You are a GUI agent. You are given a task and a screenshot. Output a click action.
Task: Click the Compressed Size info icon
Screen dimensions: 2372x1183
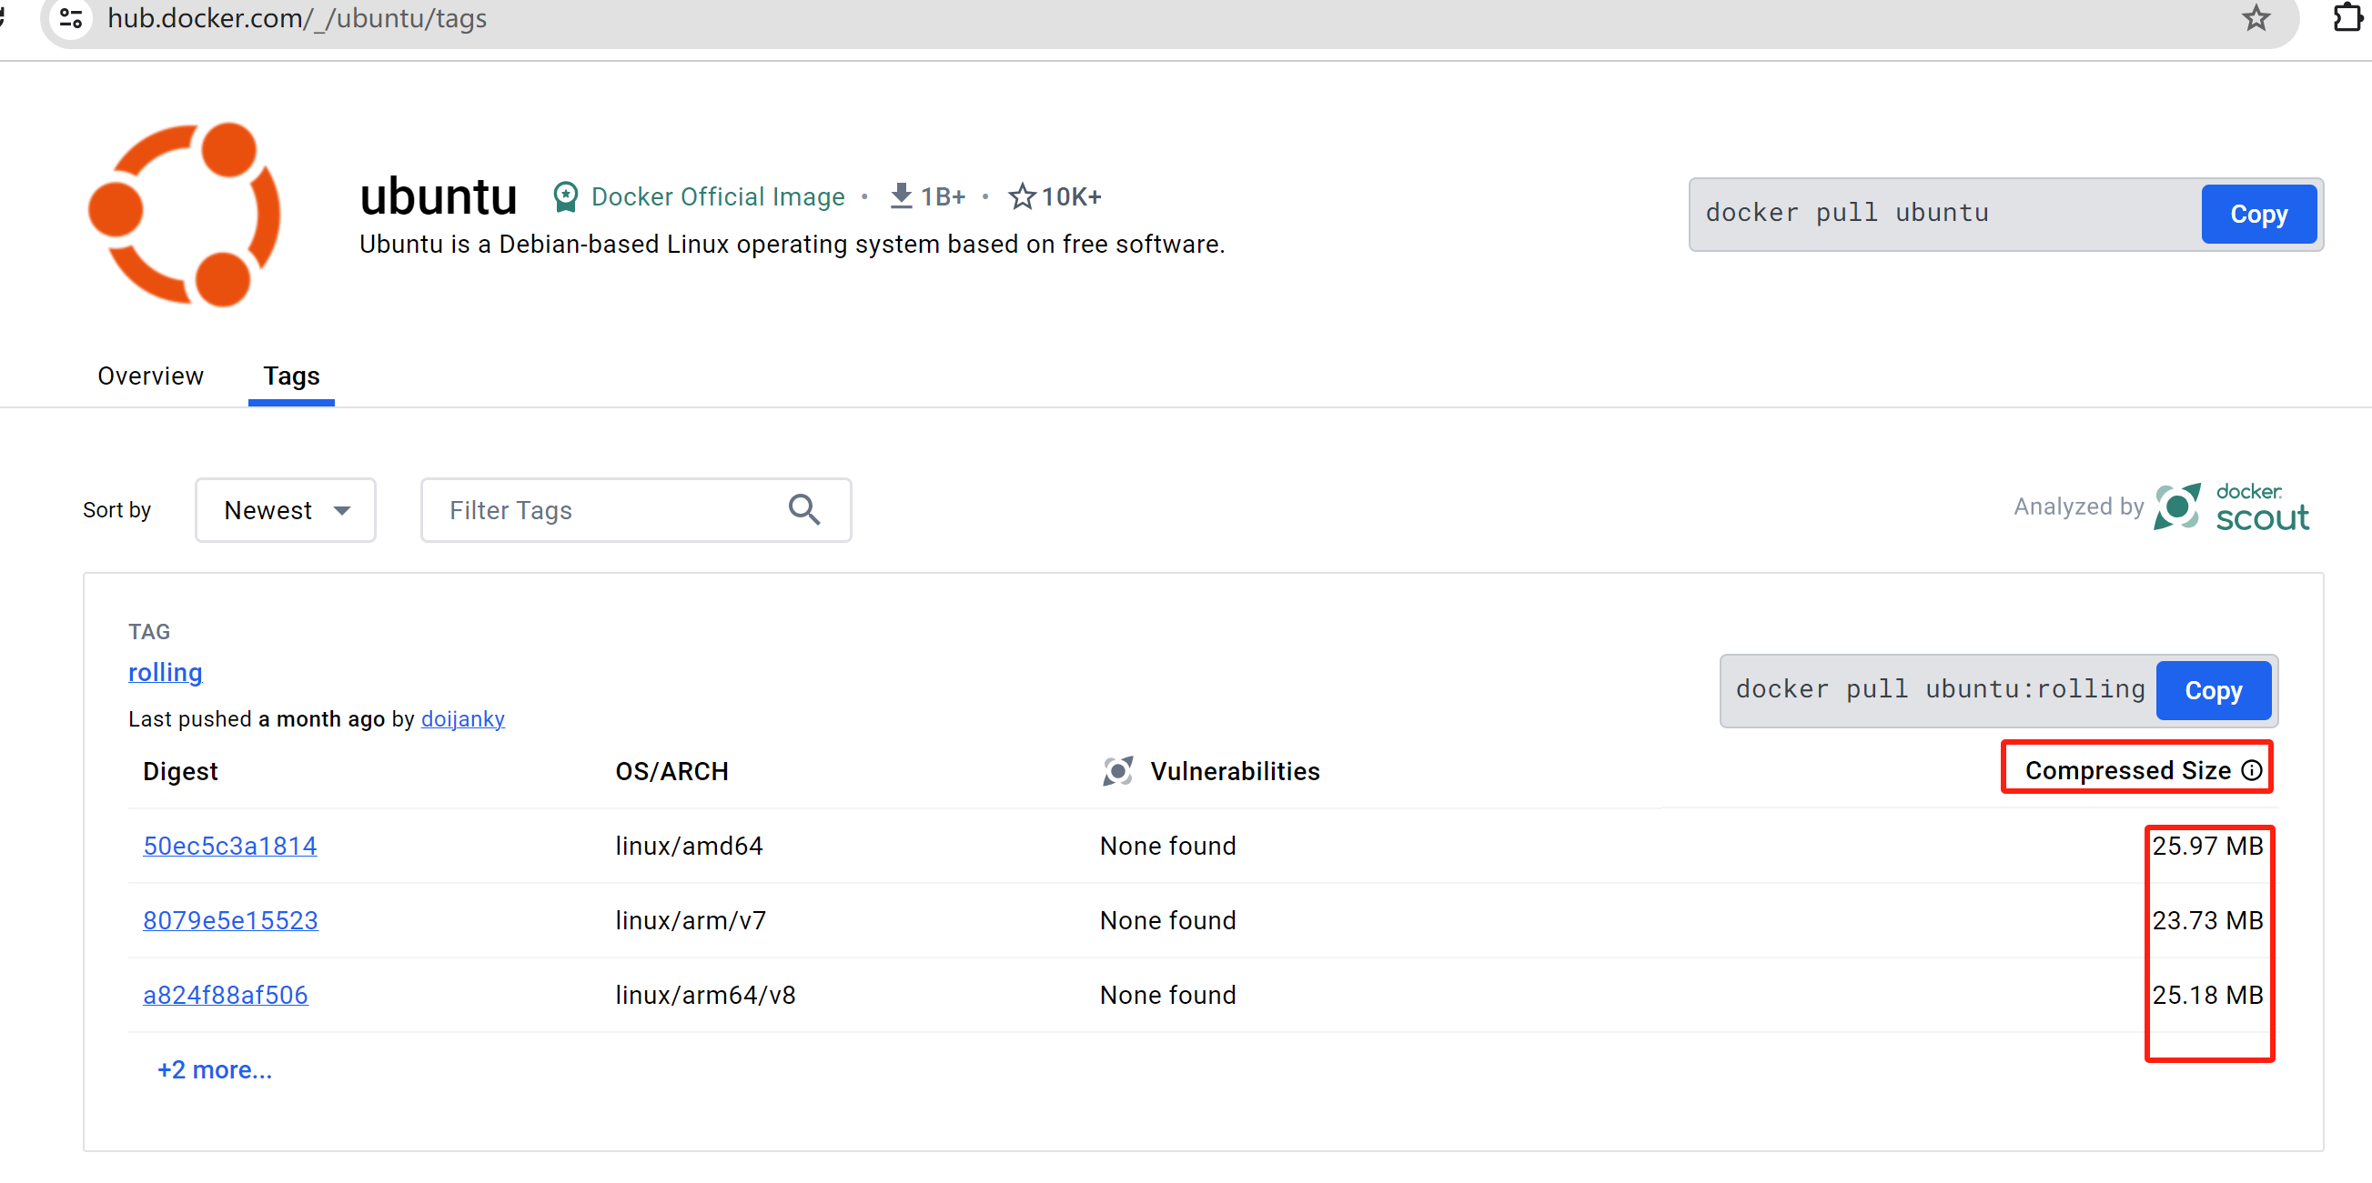(x=2251, y=771)
